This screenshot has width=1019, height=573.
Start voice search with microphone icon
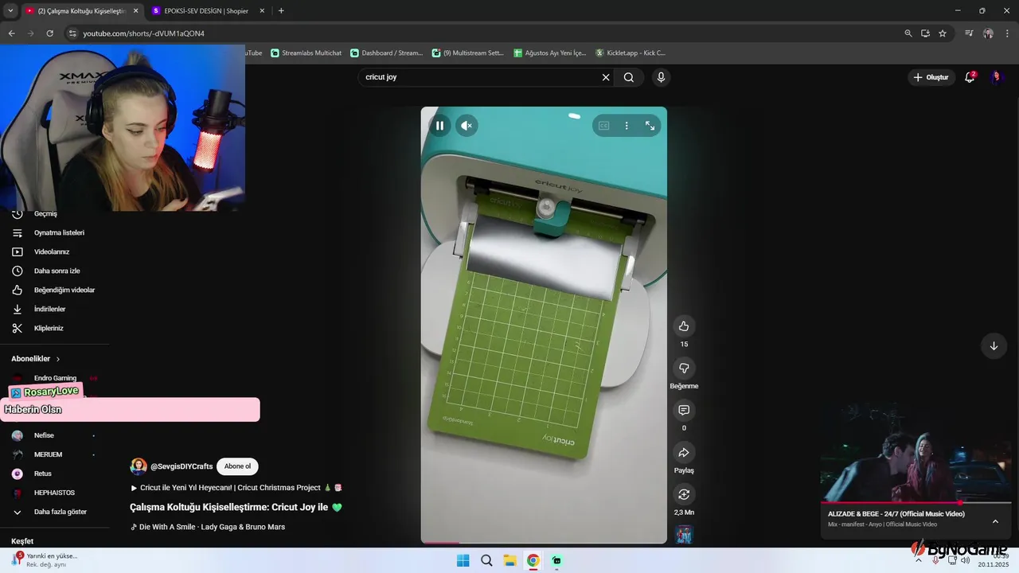coord(661,77)
